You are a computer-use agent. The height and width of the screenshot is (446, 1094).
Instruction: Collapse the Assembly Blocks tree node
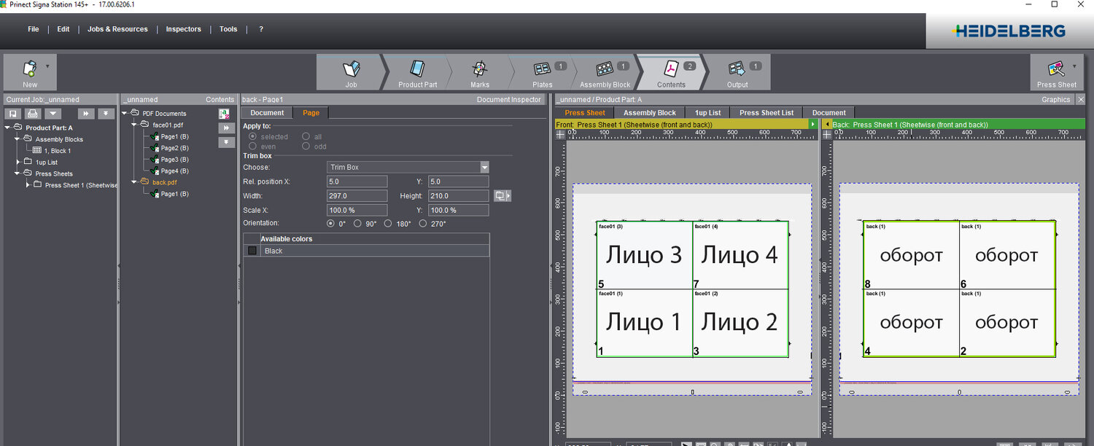[18, 139]
